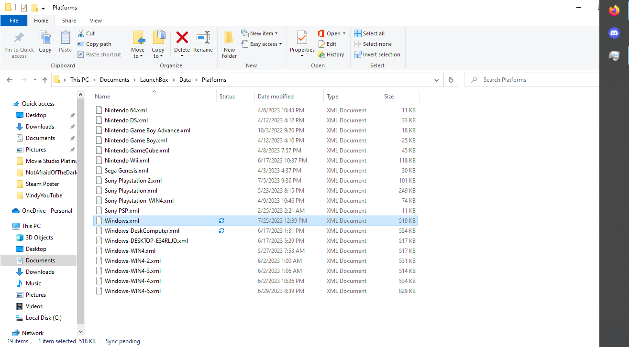Select the Sega Genesis.xml file
Image resolution: width=629 pixels, height=347 pixels.
255,171
